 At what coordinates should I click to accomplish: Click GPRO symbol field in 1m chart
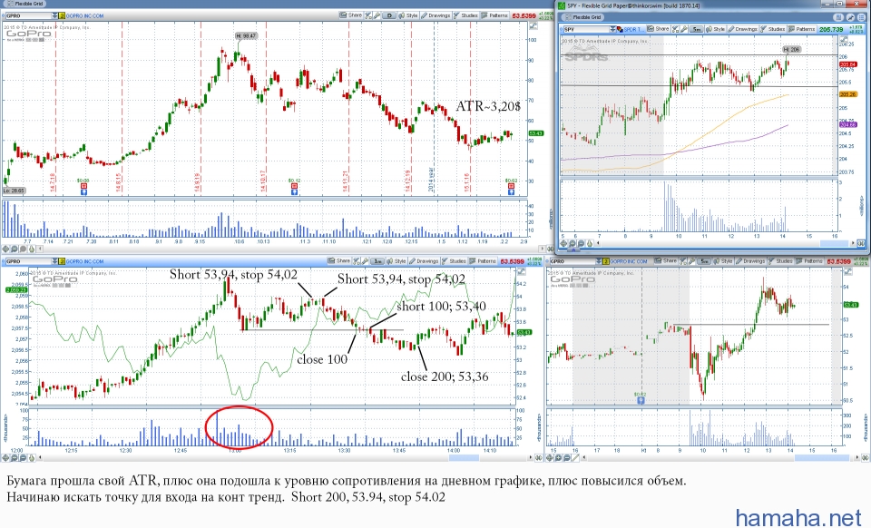[x=28, y=261]
